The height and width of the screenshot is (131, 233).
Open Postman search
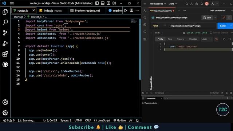[x=187, y=4]
